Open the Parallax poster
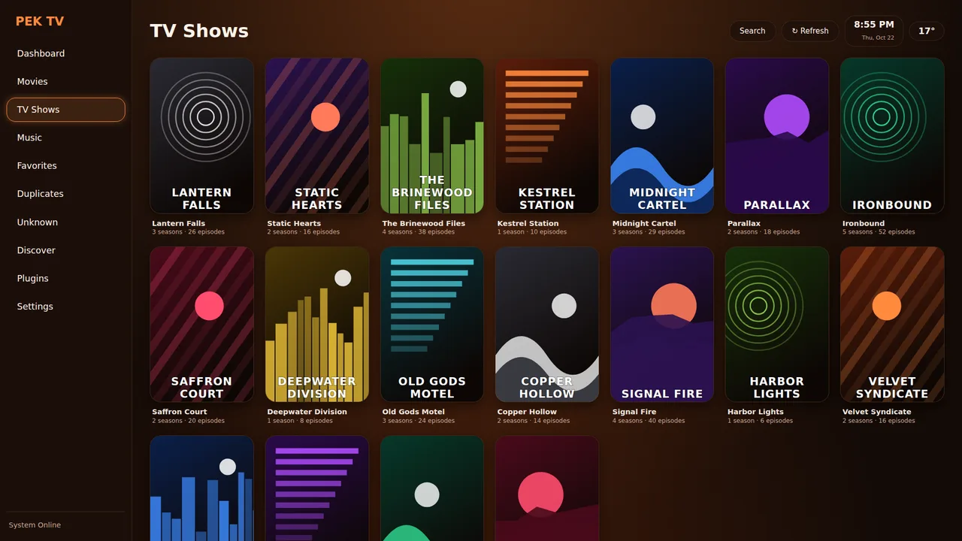Image resolution: width=962 pixels, height=541 pixels. 777,136
